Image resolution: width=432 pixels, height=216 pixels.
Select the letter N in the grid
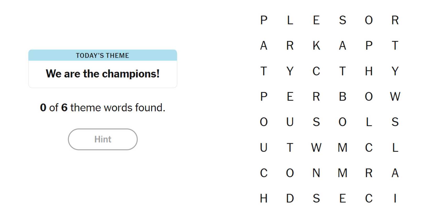pos(316,173)
